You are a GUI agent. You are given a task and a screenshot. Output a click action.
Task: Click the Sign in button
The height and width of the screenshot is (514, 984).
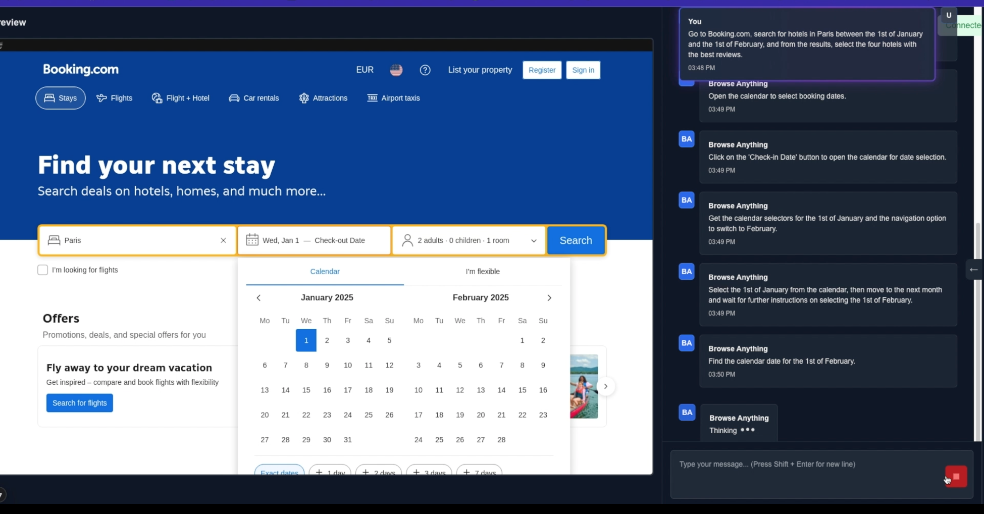pyautogui.click(x=583, y=70)
